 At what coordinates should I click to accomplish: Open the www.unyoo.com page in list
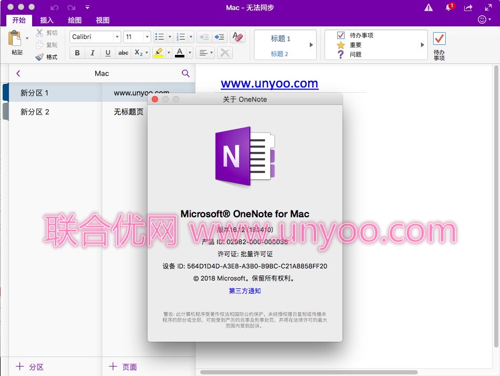[x=142, y=93]
